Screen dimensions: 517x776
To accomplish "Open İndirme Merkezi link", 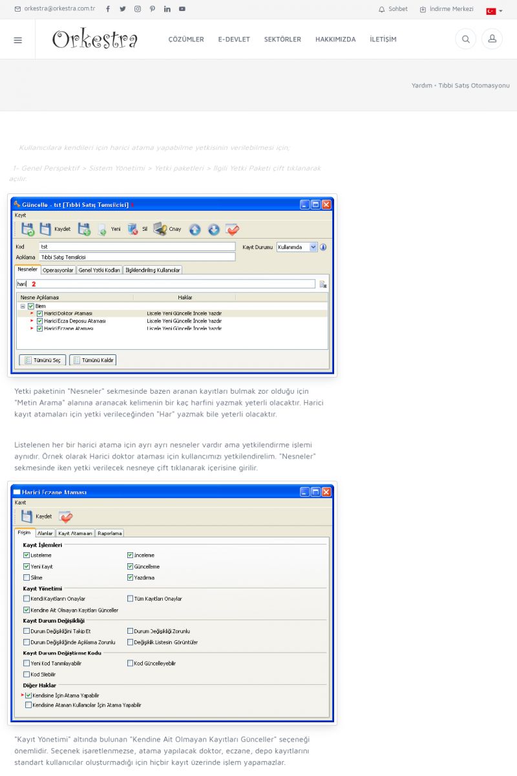I will pos(447,9).
